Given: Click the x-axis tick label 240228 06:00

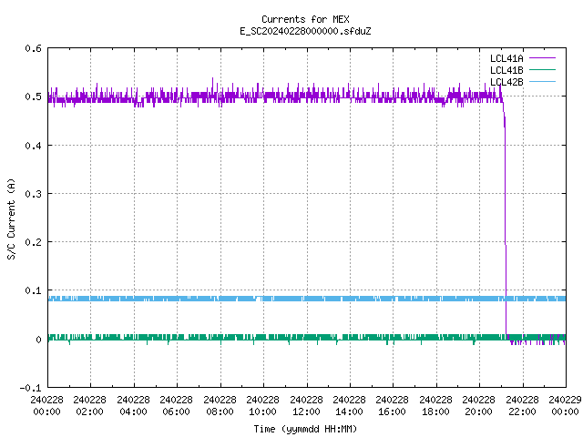Looking at the screenshot, I should pyautogui.click(x=176, y=406).
